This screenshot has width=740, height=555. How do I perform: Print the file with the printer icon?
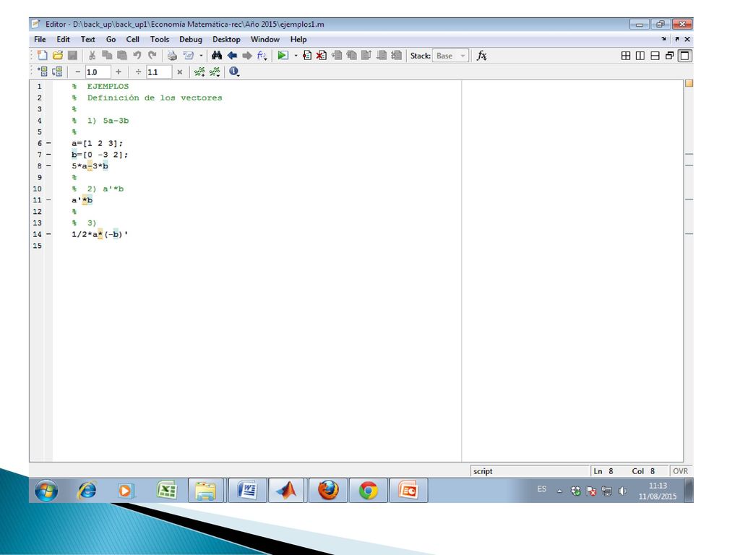[172, 55]
